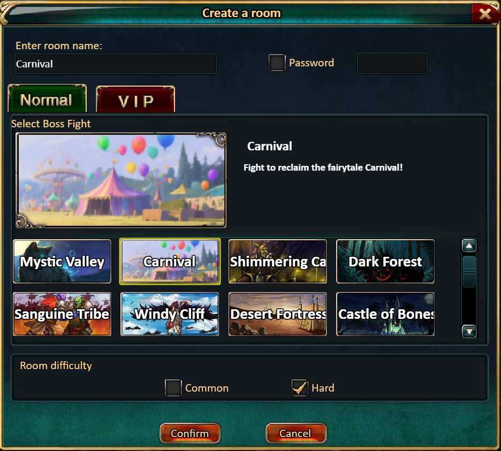Select the Sanguine Tribe boss tile
The width and height of the screenshot is (501, 451).
62,314
